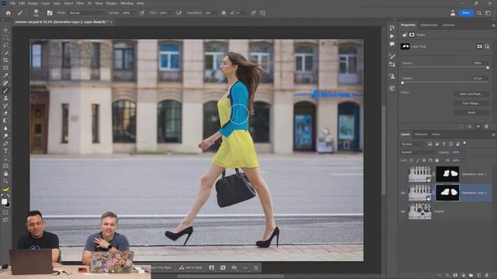Select the pixel mask icon in Properties
The image size is (497, 279).
pyautogui.click(x=480, y=46)
